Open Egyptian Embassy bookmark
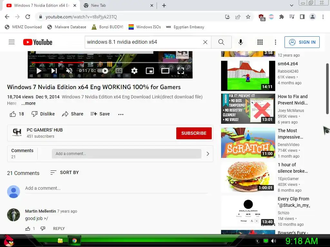Image resolution: width=330 pixels, height=247 pixels. [x=185, y=27]
